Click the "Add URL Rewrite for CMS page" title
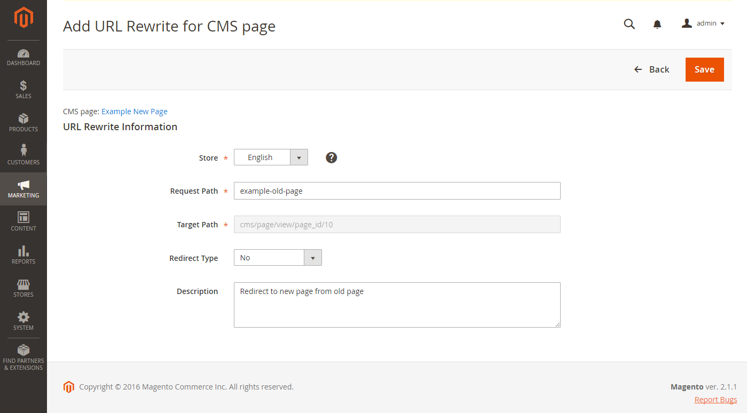 point(169,26)
